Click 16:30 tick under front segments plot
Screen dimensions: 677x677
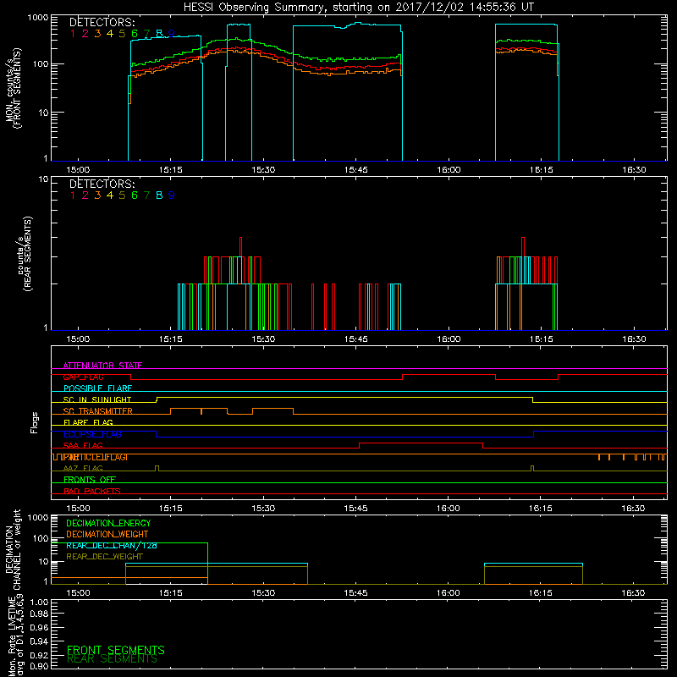coord(634,170)
